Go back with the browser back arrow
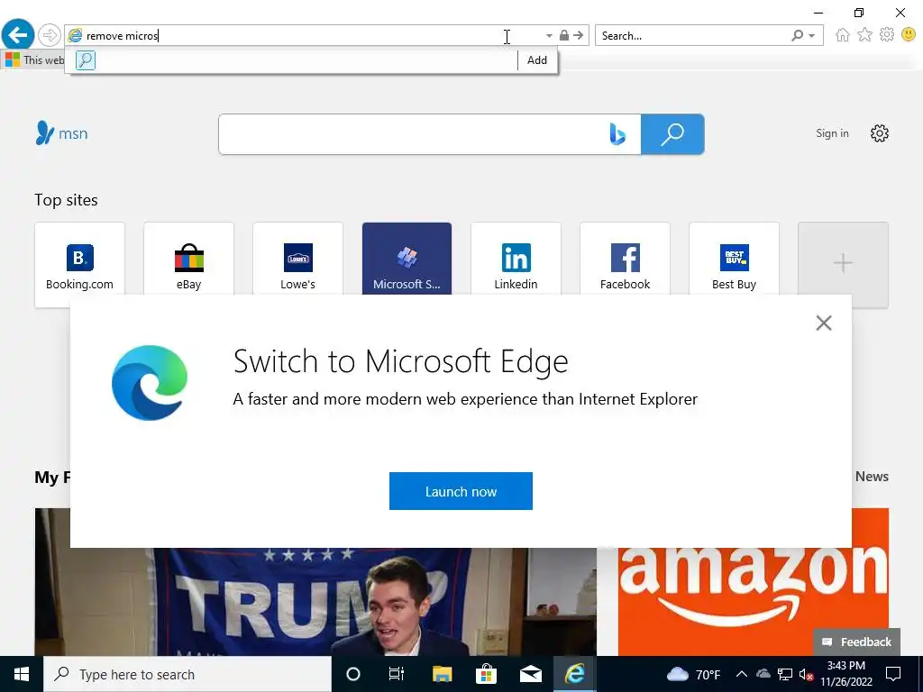The image size is (923, 692). tap(18, 35)
